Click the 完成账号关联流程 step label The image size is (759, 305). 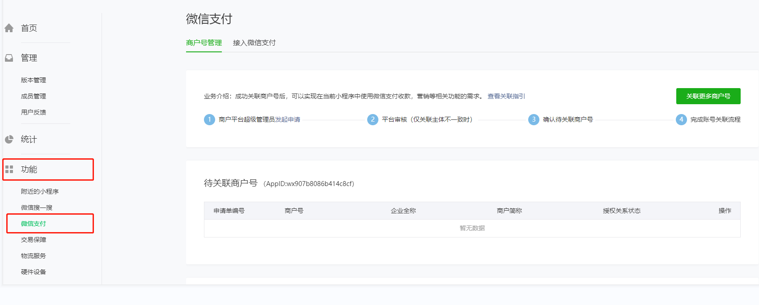point(716,119)
